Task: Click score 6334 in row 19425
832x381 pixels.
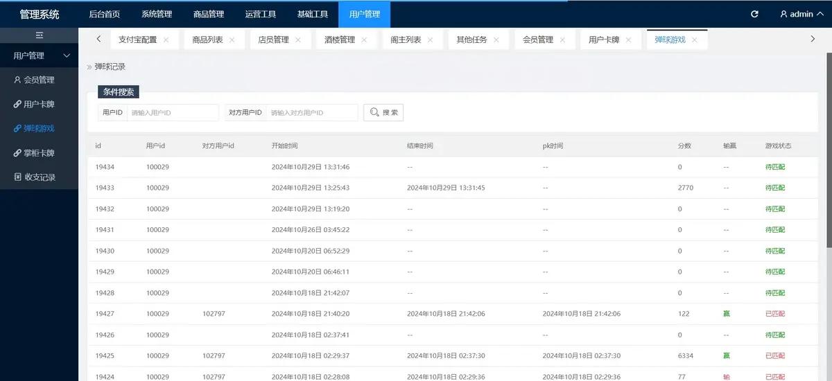Action: point(686,355)
